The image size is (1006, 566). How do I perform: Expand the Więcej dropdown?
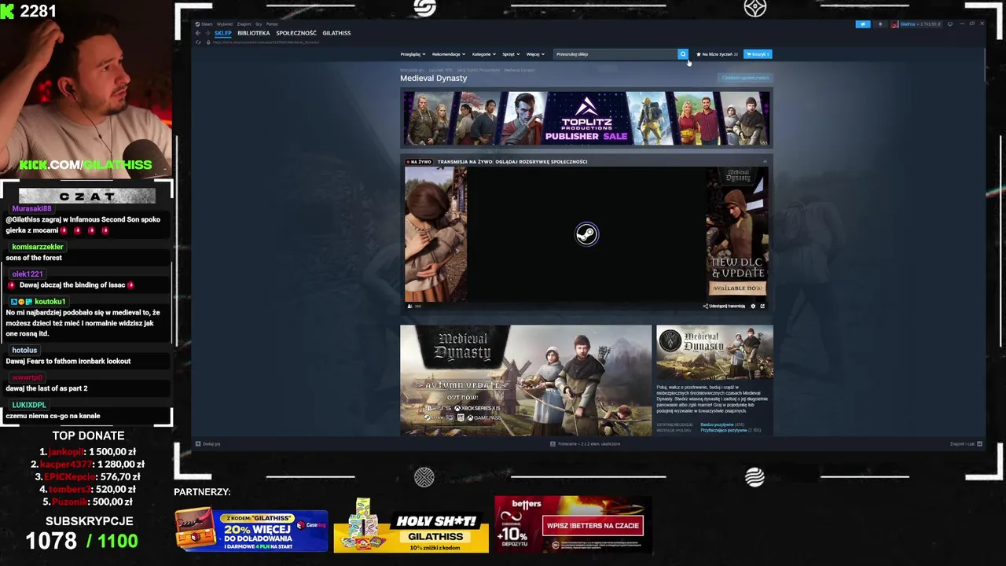click(x=535, y=54)
